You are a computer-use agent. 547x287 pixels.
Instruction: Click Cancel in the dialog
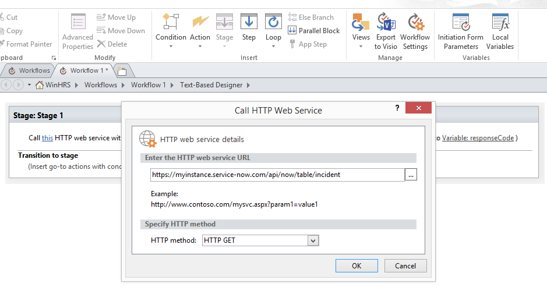[x=405, y=265]
